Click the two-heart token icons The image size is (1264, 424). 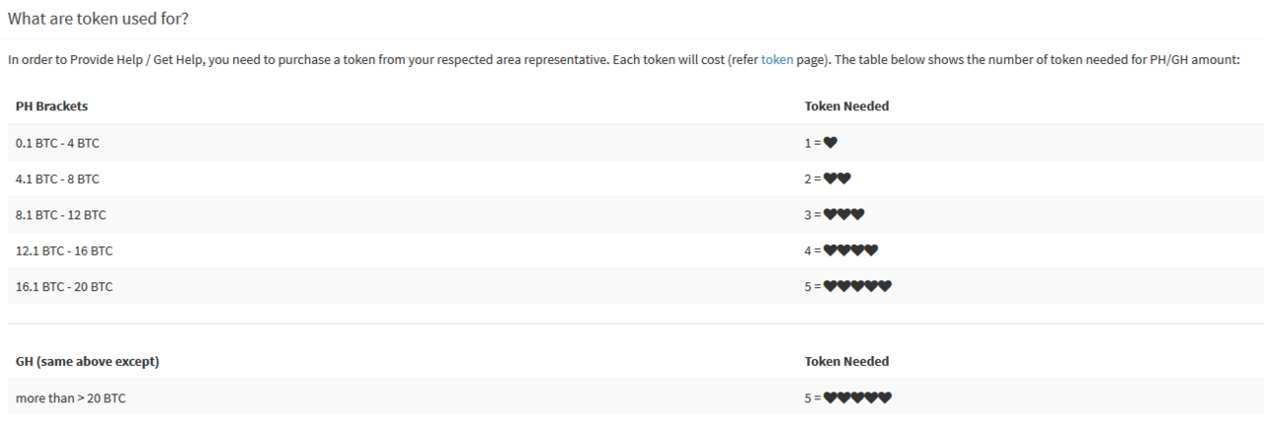tap(837, 178)
